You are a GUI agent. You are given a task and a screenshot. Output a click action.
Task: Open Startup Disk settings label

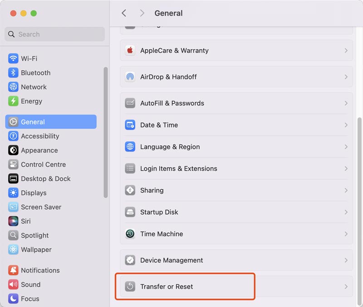click(159, 212)
